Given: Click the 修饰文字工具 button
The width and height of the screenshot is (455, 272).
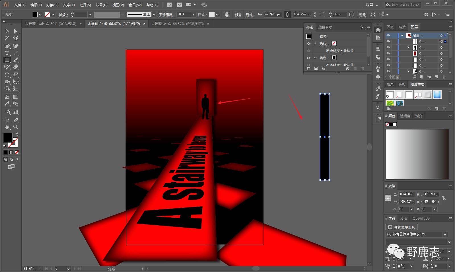Looking at the screenshot, I should pos(402,227).
